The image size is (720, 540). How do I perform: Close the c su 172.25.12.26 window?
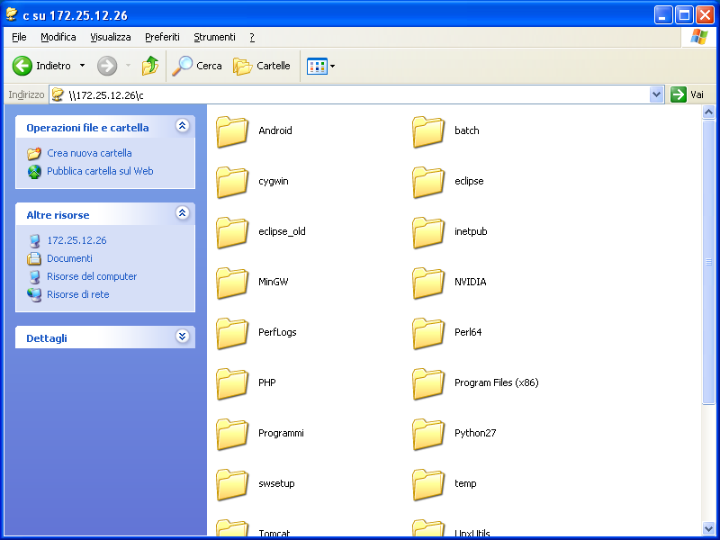click(705, 15)
